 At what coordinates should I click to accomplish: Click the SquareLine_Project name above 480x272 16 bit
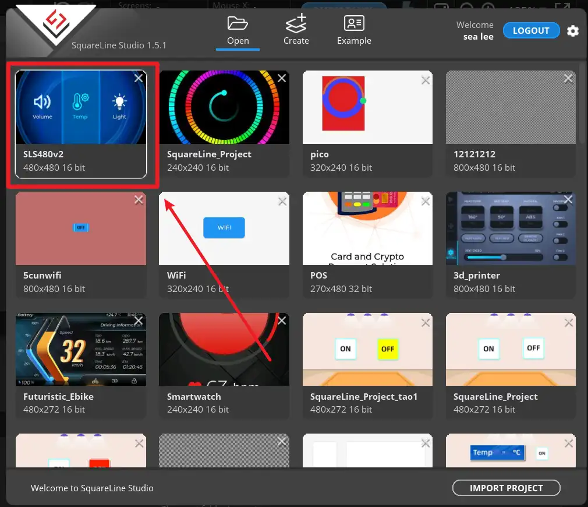pyautogui.click(x=495, y=397)
